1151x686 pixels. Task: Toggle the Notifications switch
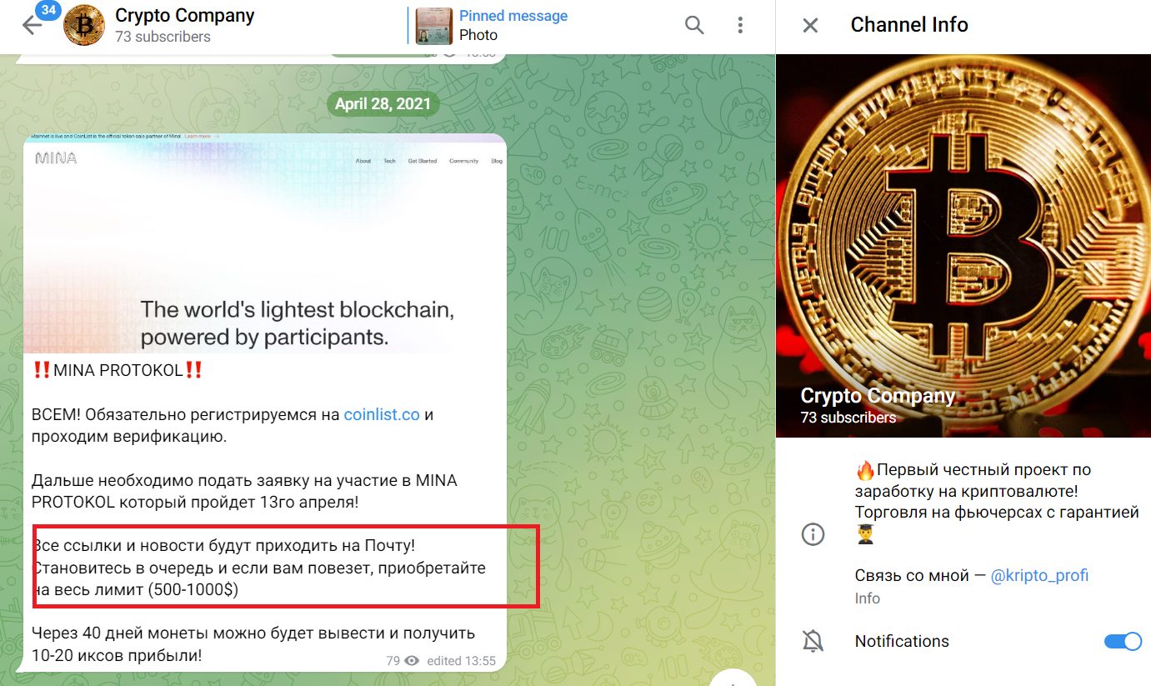1123,641
